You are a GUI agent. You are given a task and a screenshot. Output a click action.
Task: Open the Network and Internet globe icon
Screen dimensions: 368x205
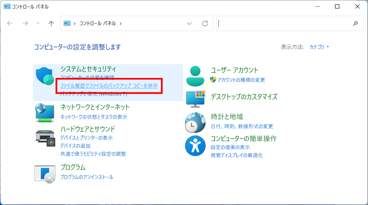click(x=45, y=112)
